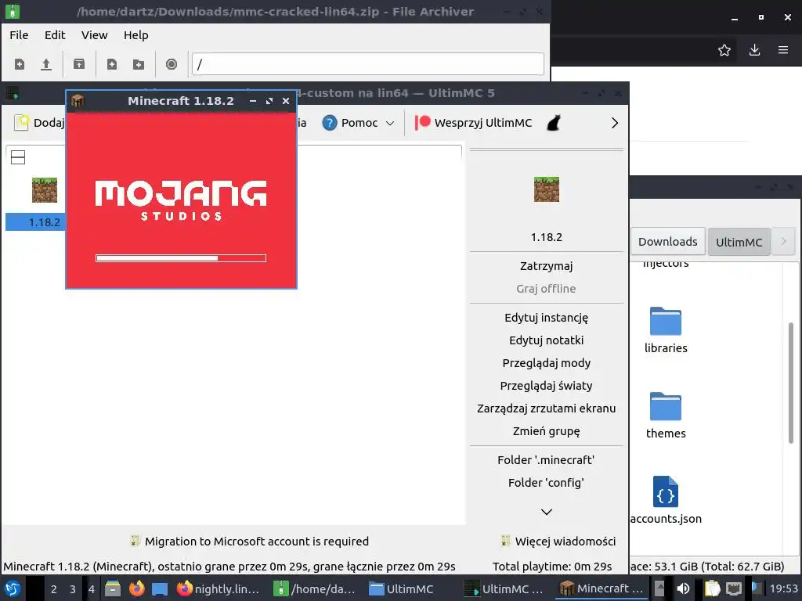Image resolution: width=802 pixels, height=601 pixels.
Task: Switch to workspace 3 on taskbar
Action: tap(72, 589)
